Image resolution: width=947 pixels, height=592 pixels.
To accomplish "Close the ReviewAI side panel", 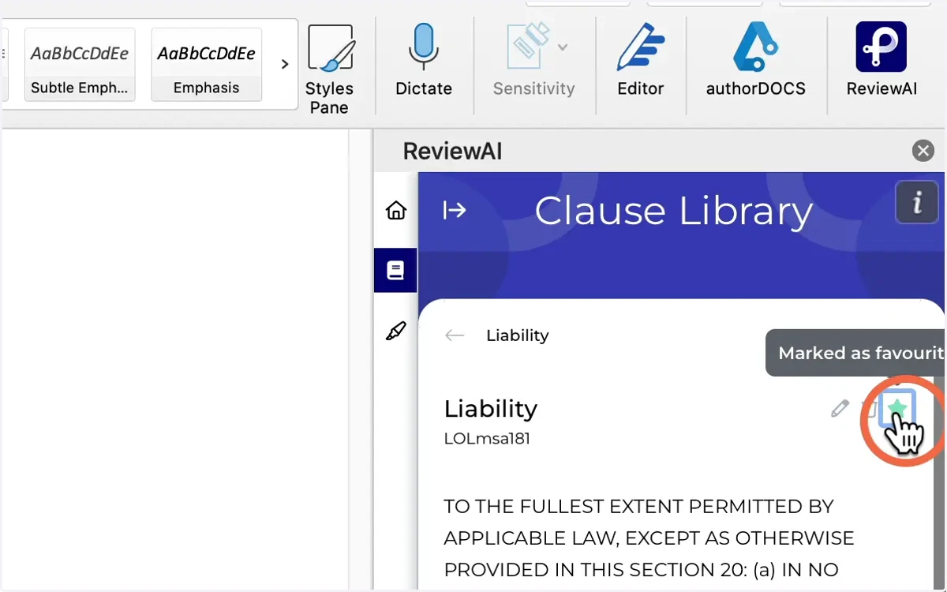I will [x=923, y=151].
